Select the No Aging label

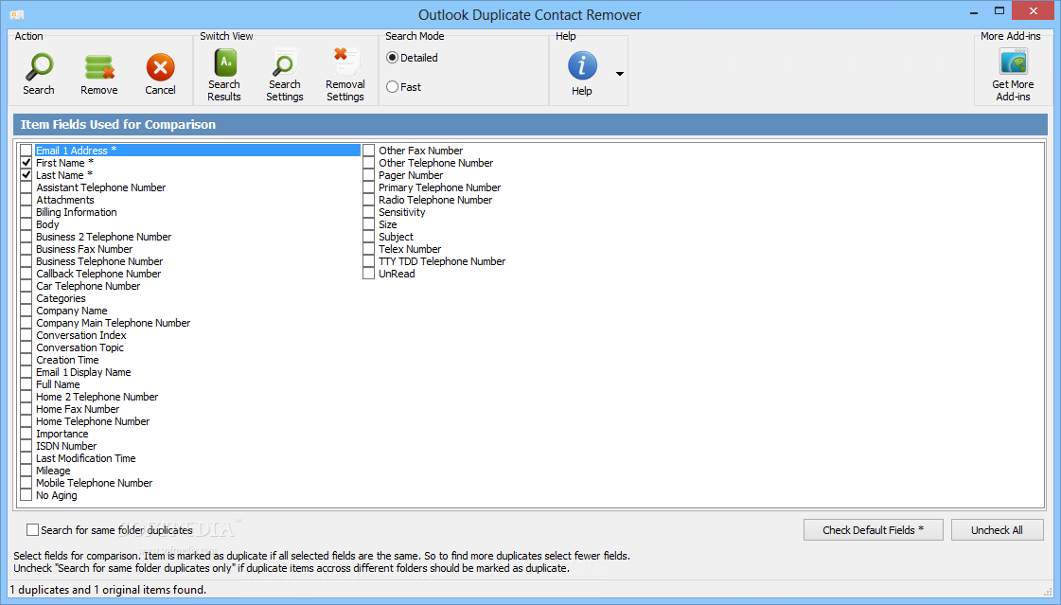click(x=56, y=495)
